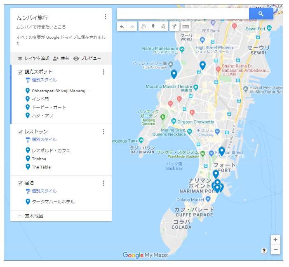The height and width of the screenshot is (267, 289).
Task: Click the map search input field
Action: coord(183,14)
